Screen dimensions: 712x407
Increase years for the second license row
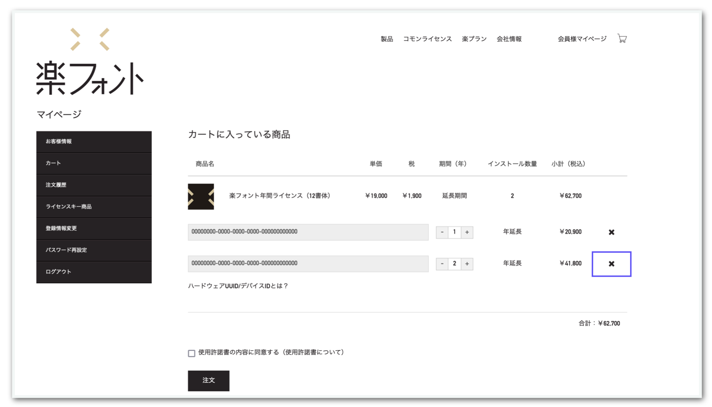467,264
